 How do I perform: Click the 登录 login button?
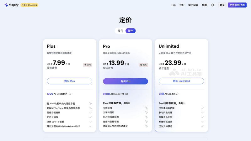coord(222,5)
